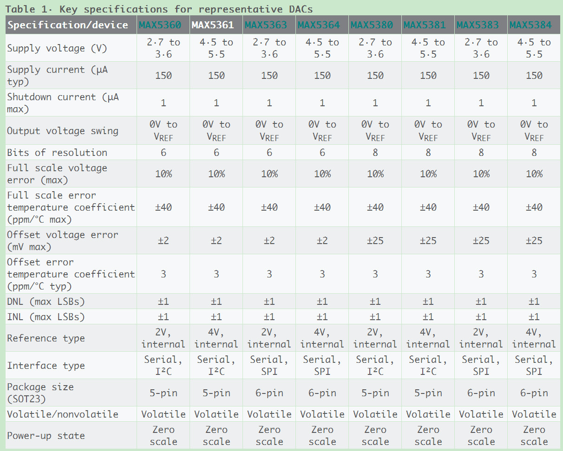The width and height of the screenshot is (563, 451).
Task: Click MAX5383 full scale error 10%
Action: 481,174
